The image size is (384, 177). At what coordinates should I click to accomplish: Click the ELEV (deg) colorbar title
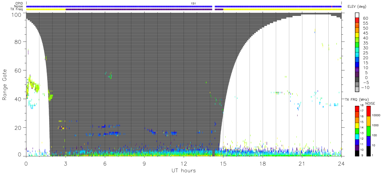tap(356, 7)
